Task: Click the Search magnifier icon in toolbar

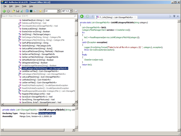Action: (35, 11)
